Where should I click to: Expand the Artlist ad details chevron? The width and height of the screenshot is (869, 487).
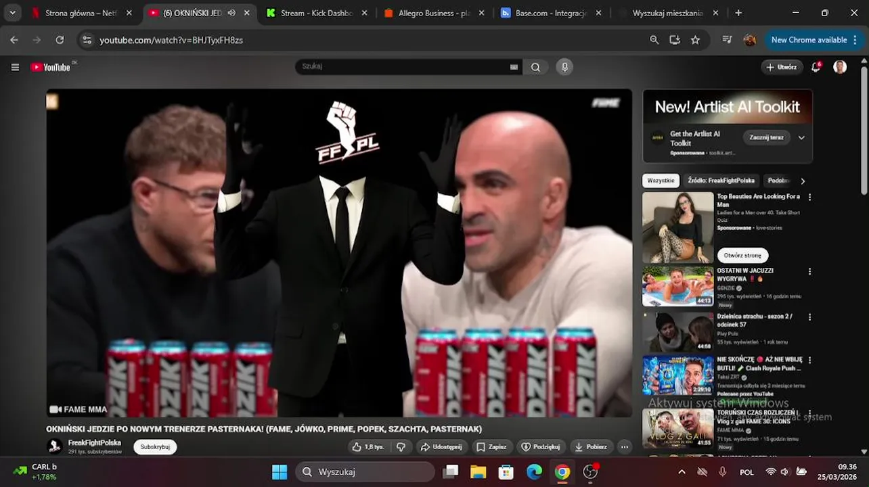(x=801, y=137)
